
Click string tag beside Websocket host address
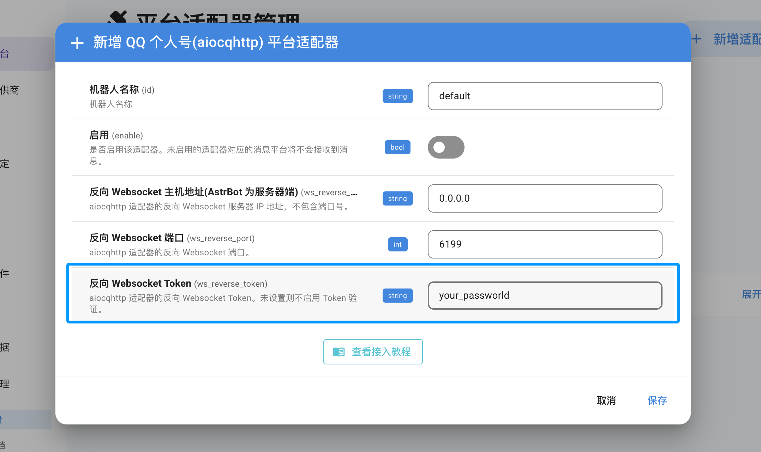pos(397,198)
